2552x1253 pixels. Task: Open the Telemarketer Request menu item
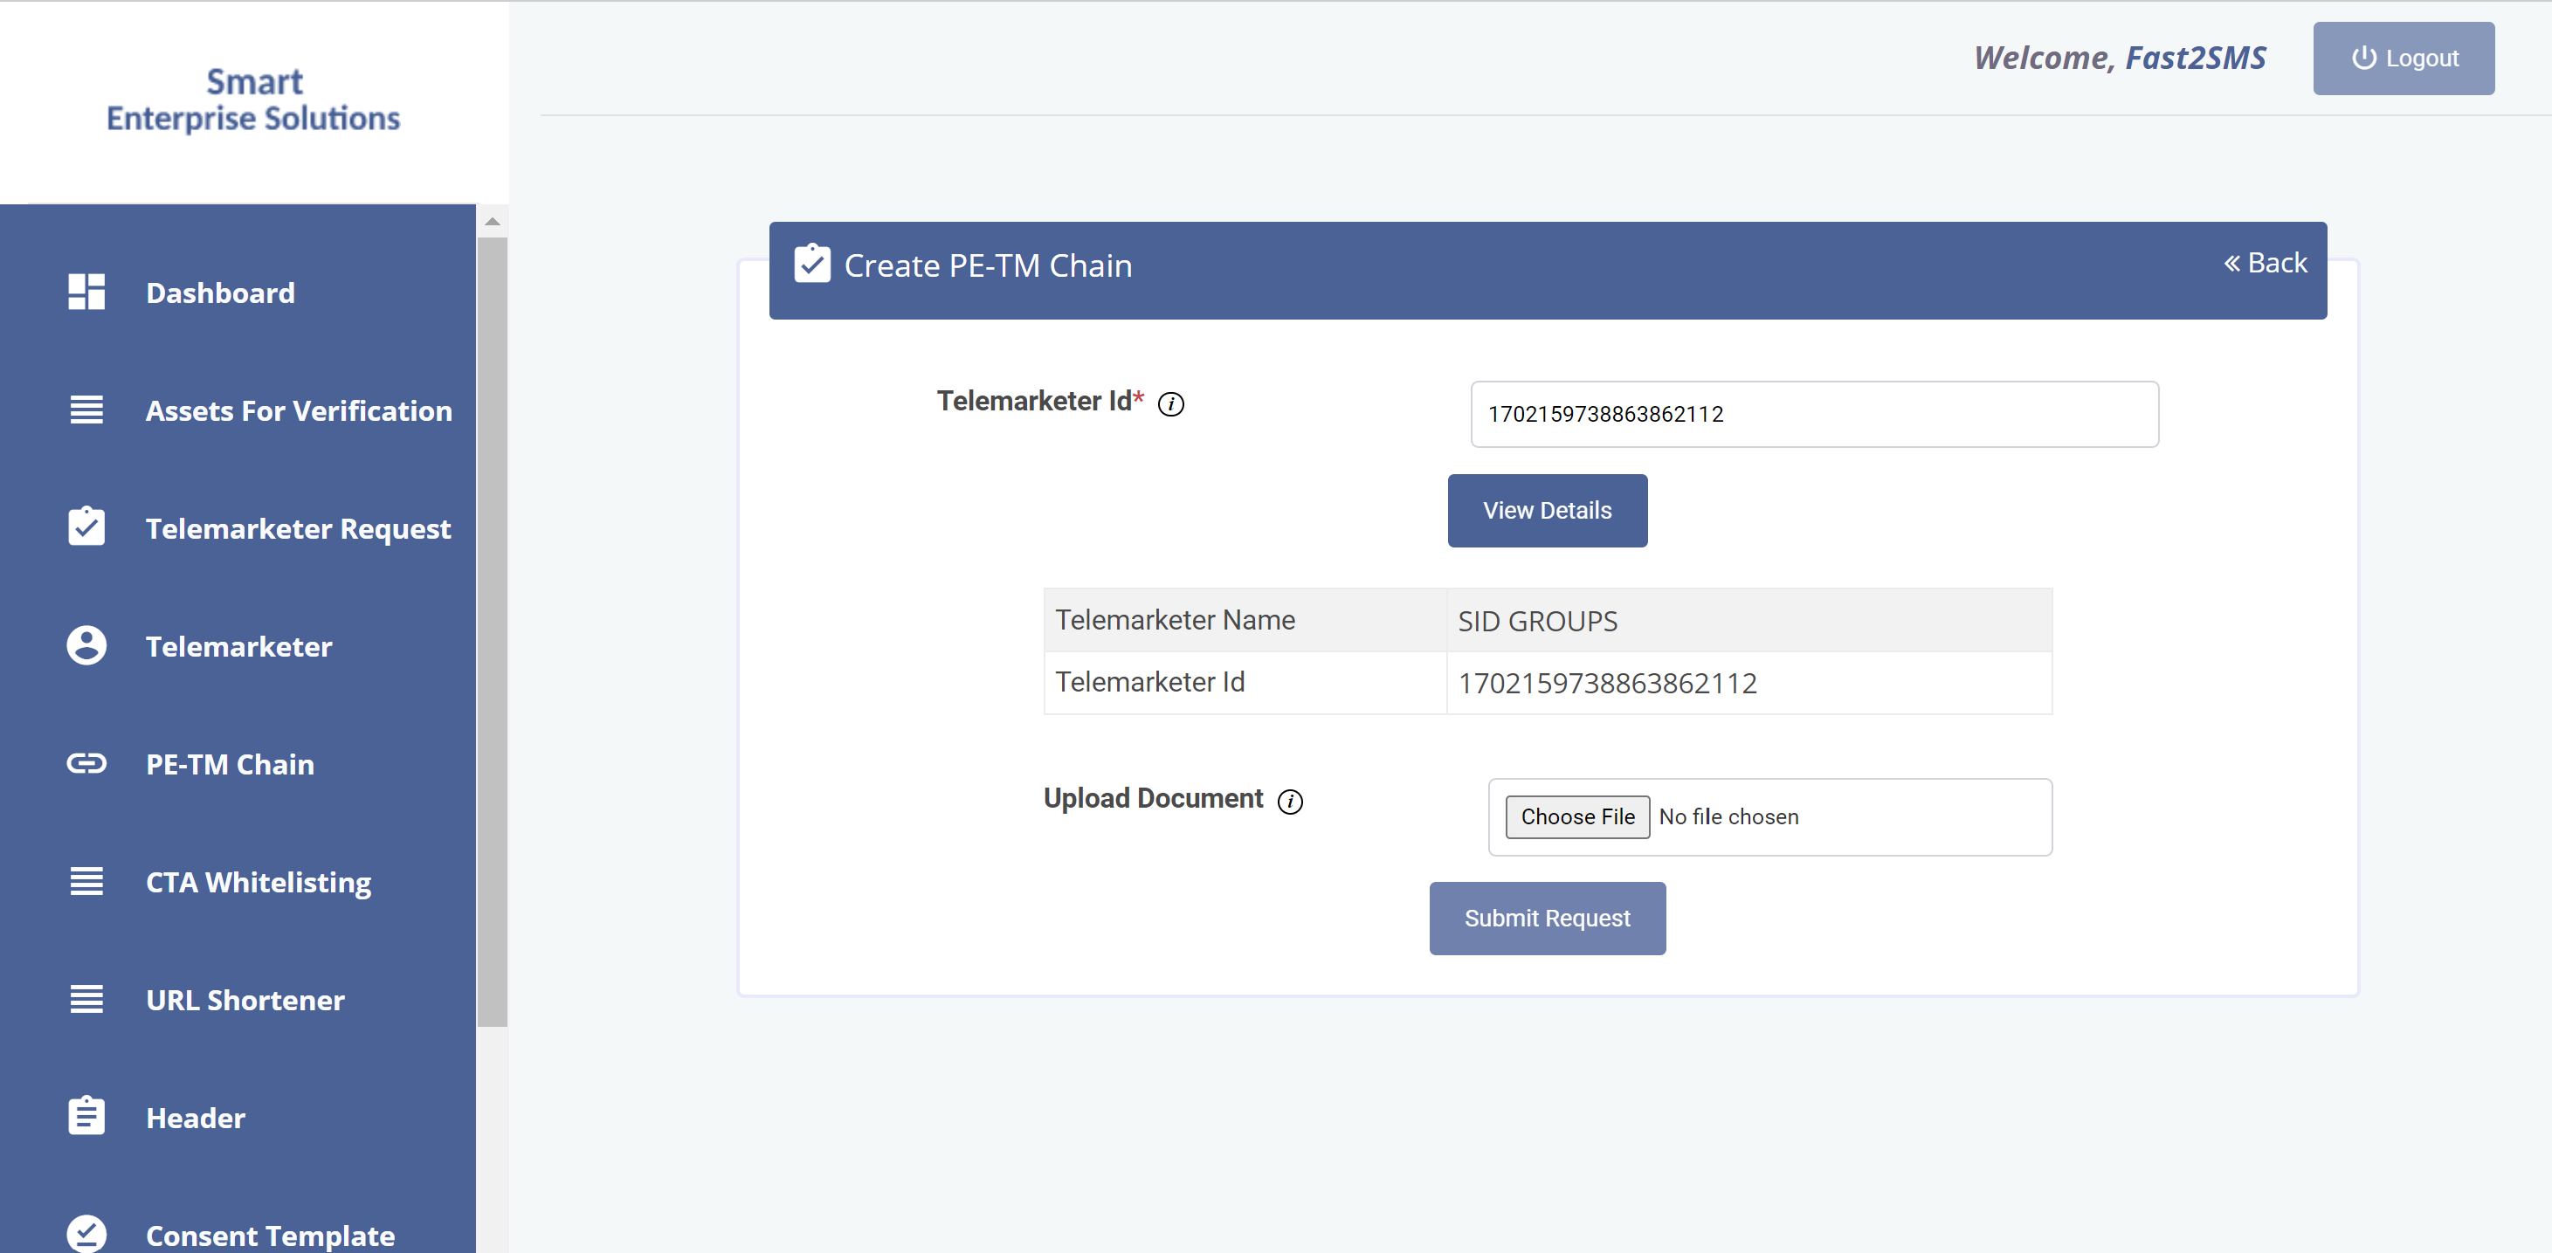coord(297,528)
